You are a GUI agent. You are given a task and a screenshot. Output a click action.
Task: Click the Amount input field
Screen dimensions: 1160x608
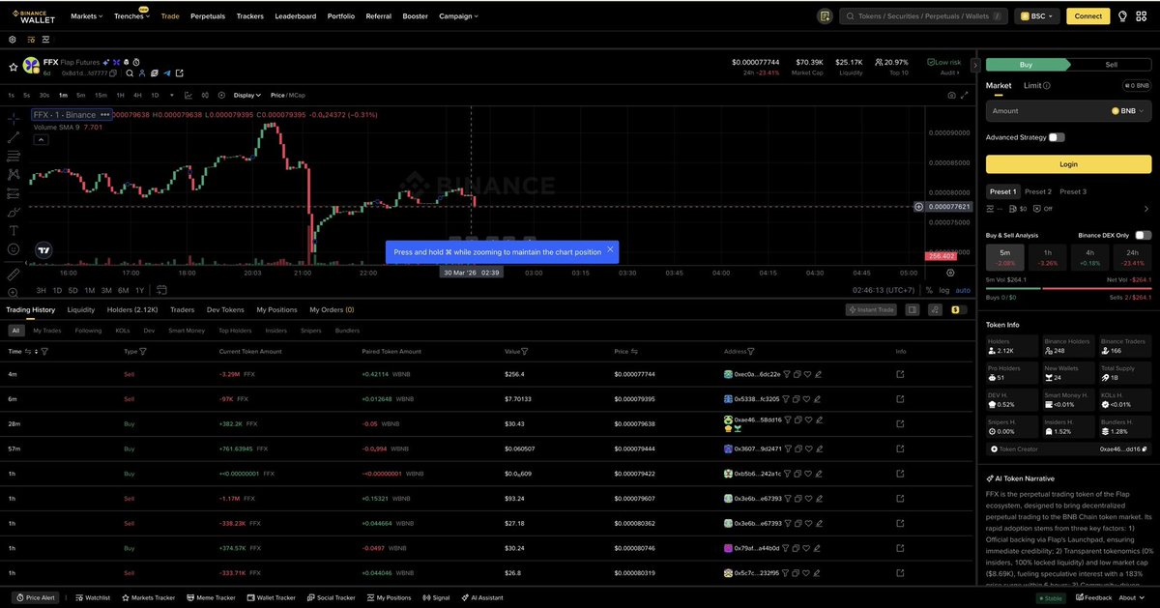(1068, 111)
